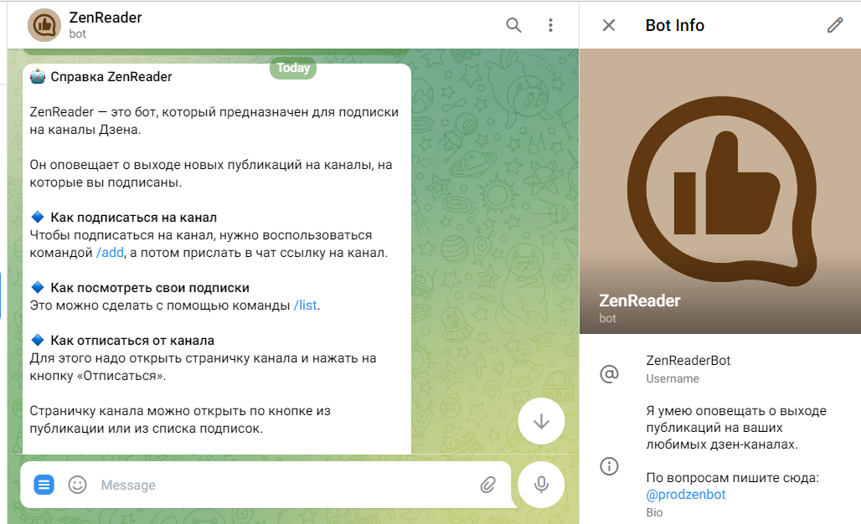
Task: Click into the Message input field
Action: pos(286,485)
